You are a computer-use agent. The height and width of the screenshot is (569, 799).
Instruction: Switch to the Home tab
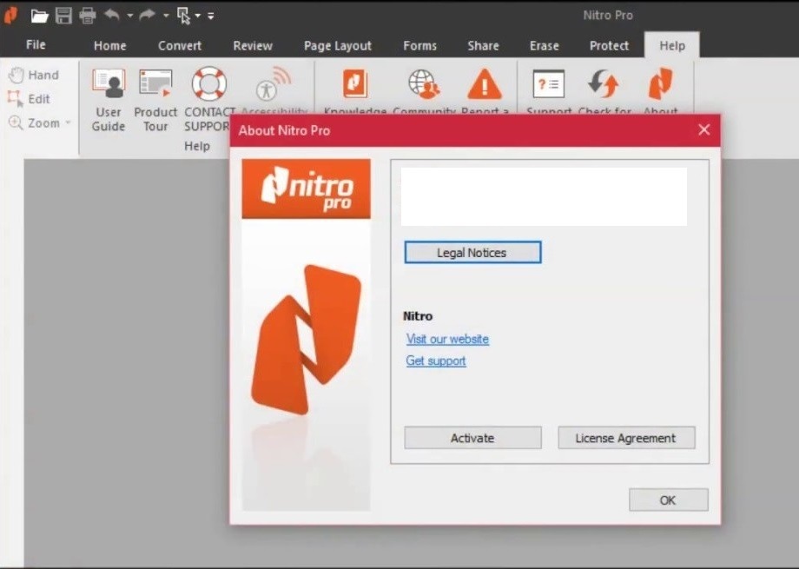point(110,45)
